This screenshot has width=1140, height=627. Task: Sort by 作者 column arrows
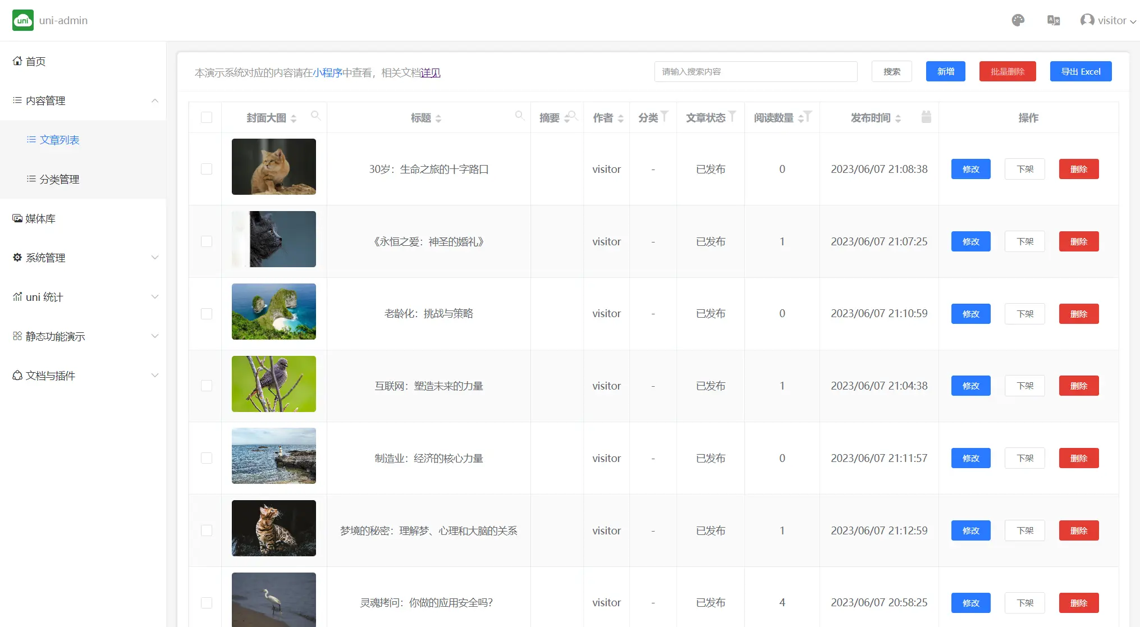point(620,118)
